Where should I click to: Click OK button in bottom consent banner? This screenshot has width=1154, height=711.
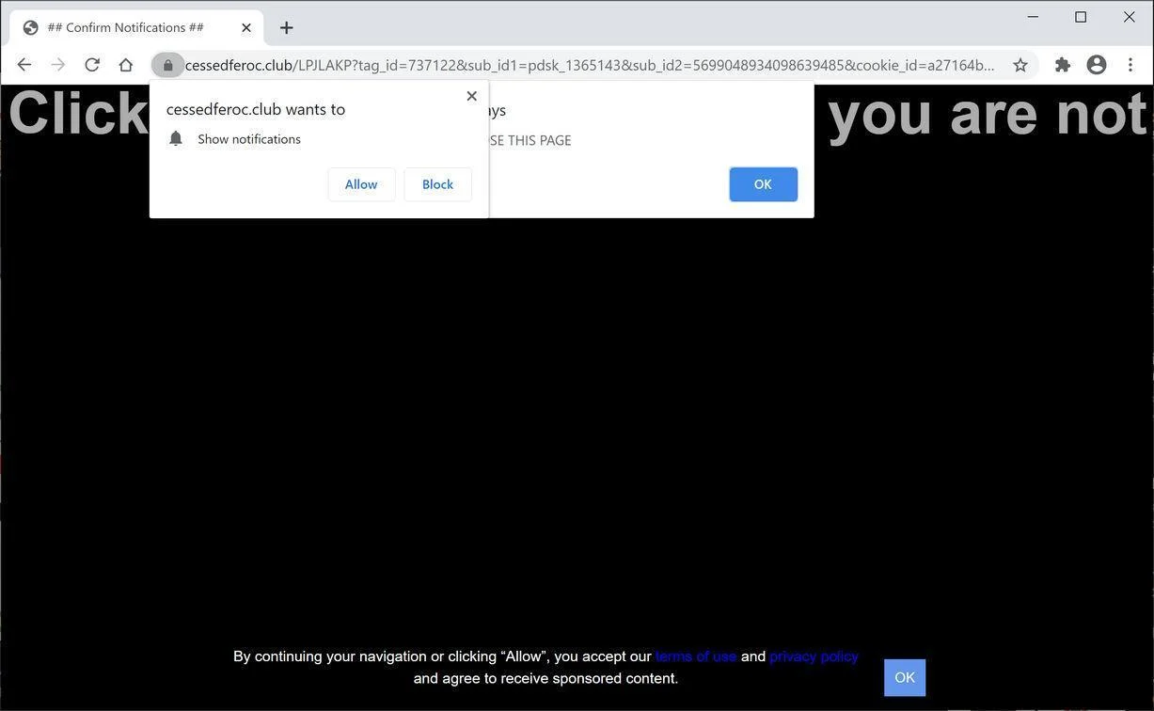[x=905, y=677]
